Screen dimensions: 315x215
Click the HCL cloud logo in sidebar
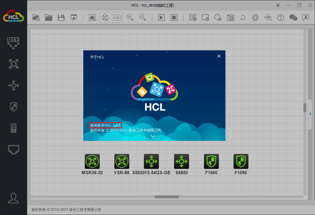(13, 16)
